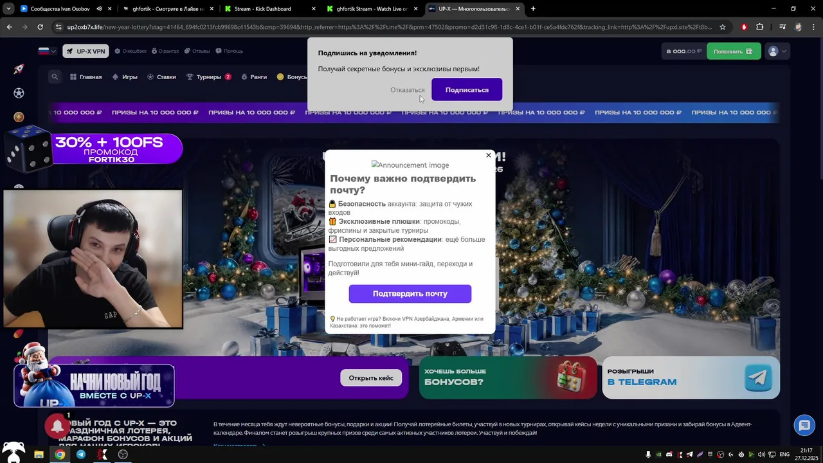Close the email confirmation popup
Screen dimensions: 823x463
488,155
